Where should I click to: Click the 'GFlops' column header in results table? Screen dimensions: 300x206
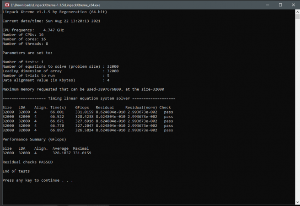click(82, 108)
